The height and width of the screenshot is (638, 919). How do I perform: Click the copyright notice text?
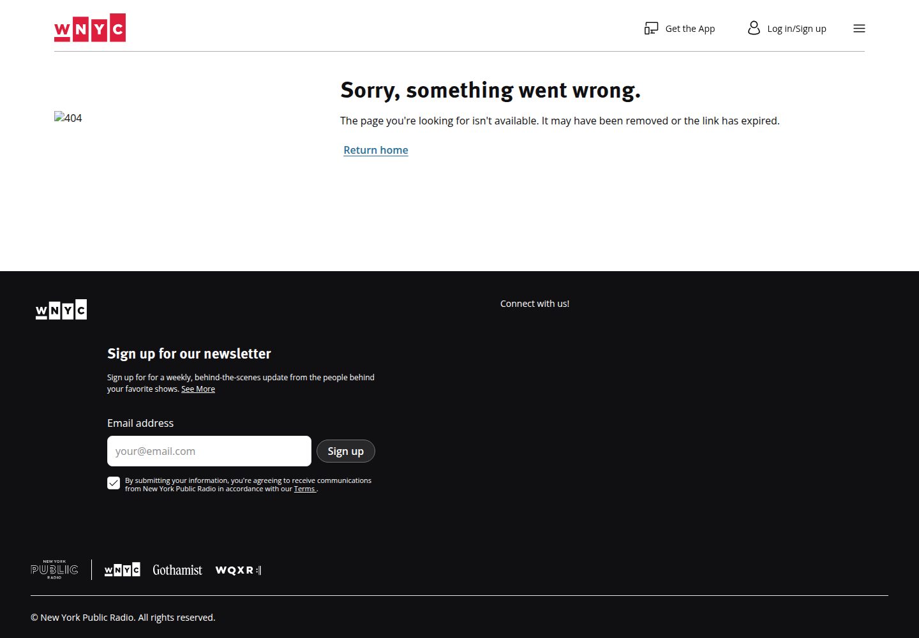(x=123, y=618)
